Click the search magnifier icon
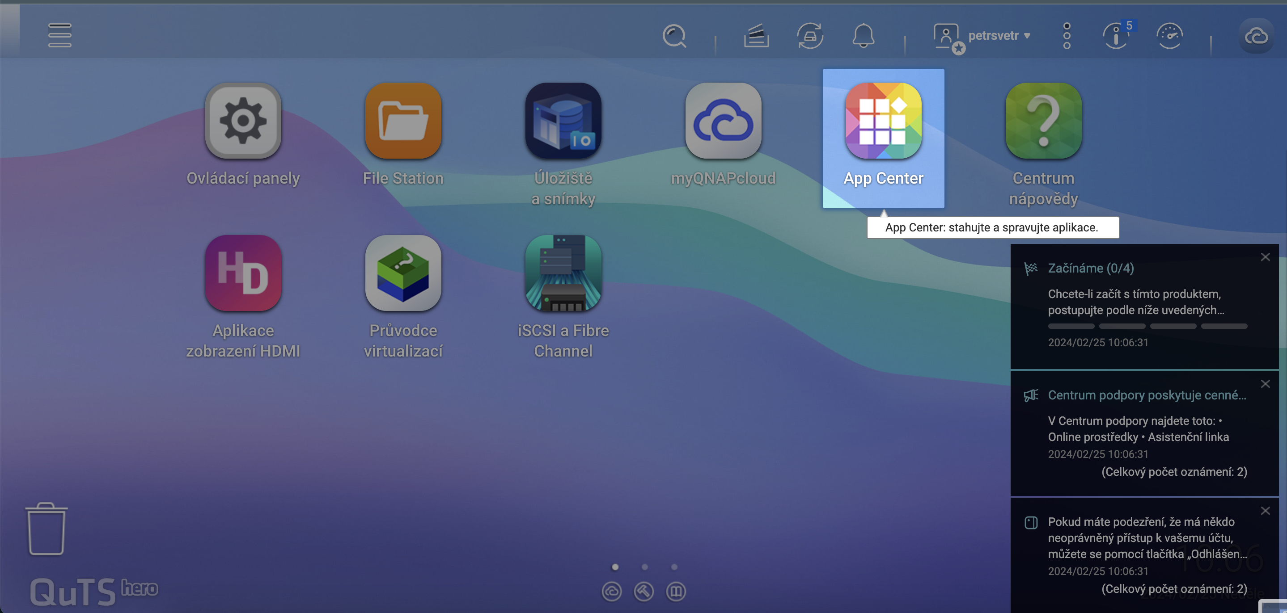The width and height of the screenshot is (1287, 613). pyautogui.click(x=675, y=36)
